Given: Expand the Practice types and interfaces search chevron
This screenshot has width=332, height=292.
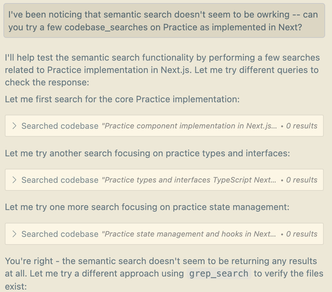Looking at the screenshot, I should pyautogui.click(x=14, y=180).
